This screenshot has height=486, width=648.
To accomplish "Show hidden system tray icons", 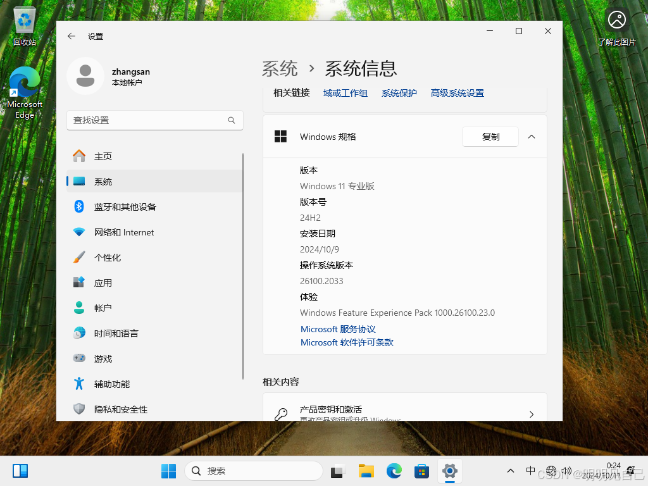I will pyautogui.click(x=511, y=471).
